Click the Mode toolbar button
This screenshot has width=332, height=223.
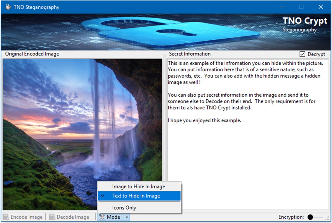(113, 217)
